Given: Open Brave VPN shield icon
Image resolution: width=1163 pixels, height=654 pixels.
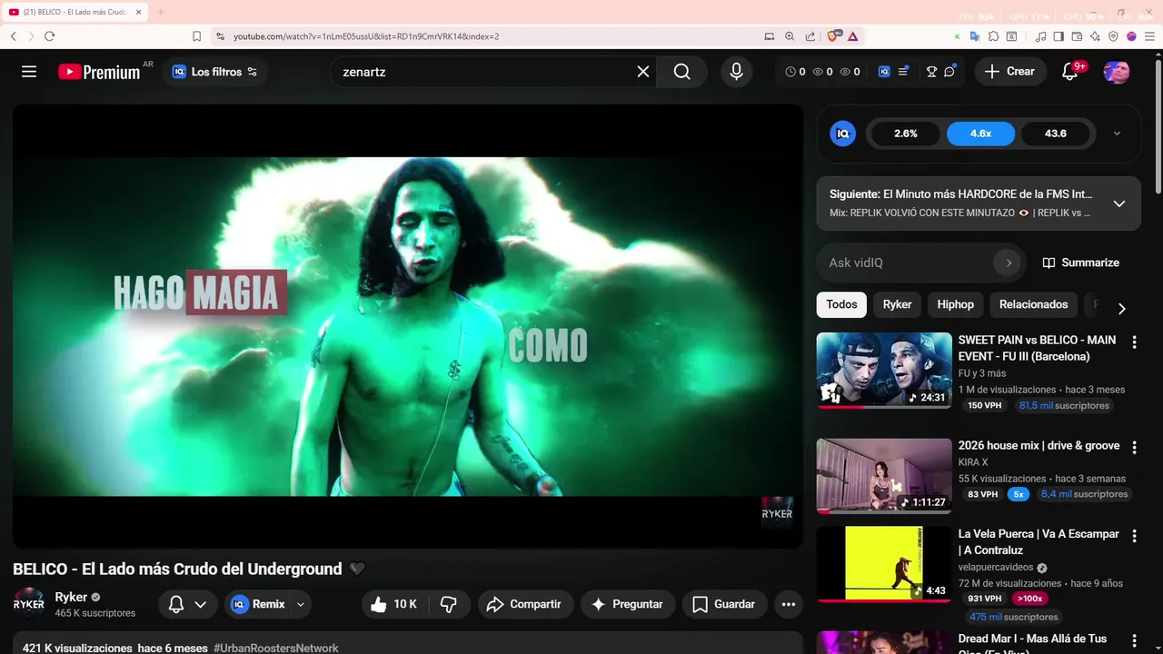Looking at the screenshot, I should coord(1113,36).
